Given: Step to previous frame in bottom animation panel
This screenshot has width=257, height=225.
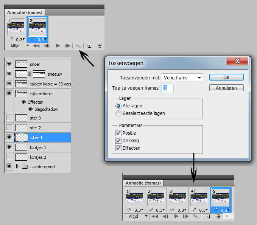Looking at the screenshot, I should [165, 216].
